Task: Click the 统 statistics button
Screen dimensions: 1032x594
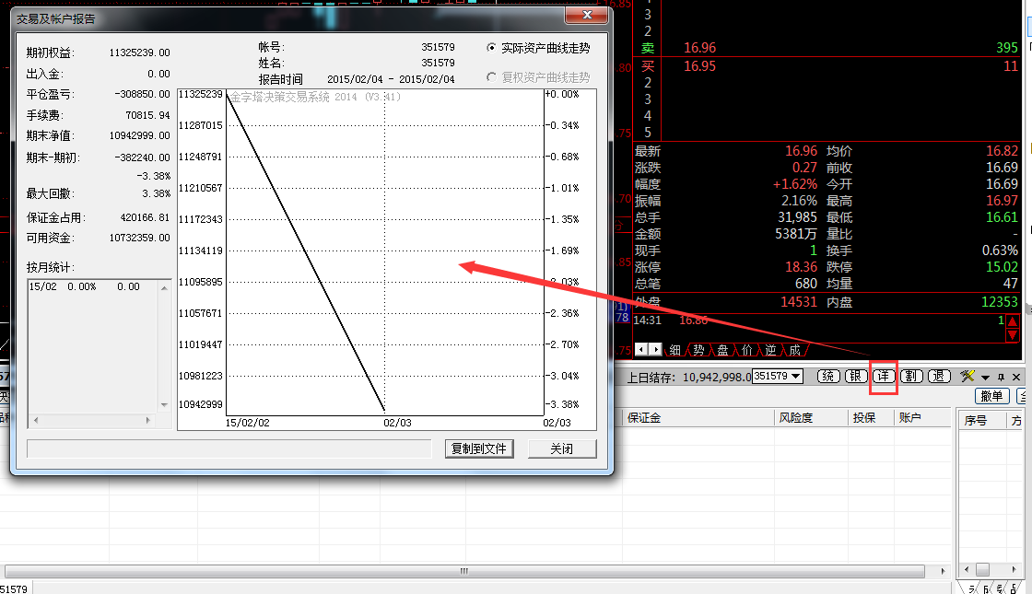Action: pos(829,377)
